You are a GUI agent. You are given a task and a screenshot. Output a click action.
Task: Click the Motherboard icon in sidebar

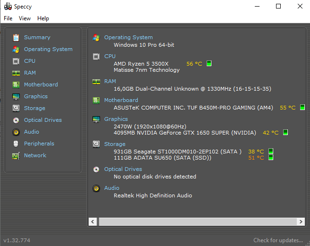pyautogui.click(x=16, y=85)
